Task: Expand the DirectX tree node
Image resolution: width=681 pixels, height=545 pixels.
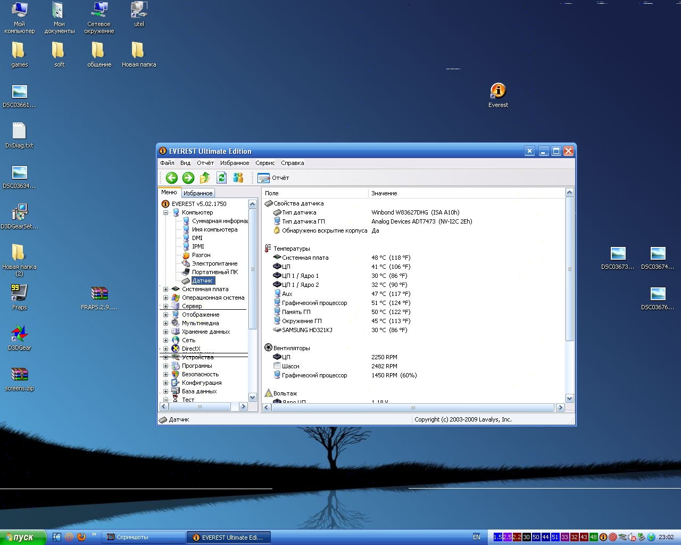Action: pos(165,349)
